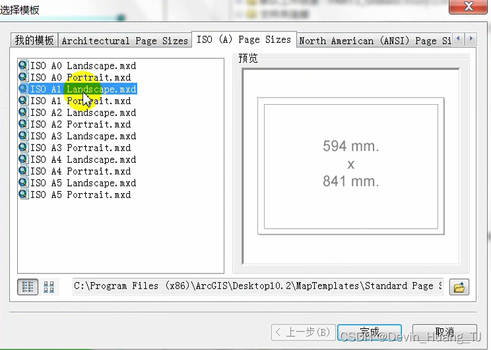Select ISO A5 Portrait.mxd template
Viewport: 491px width, 350px height.
75,194
